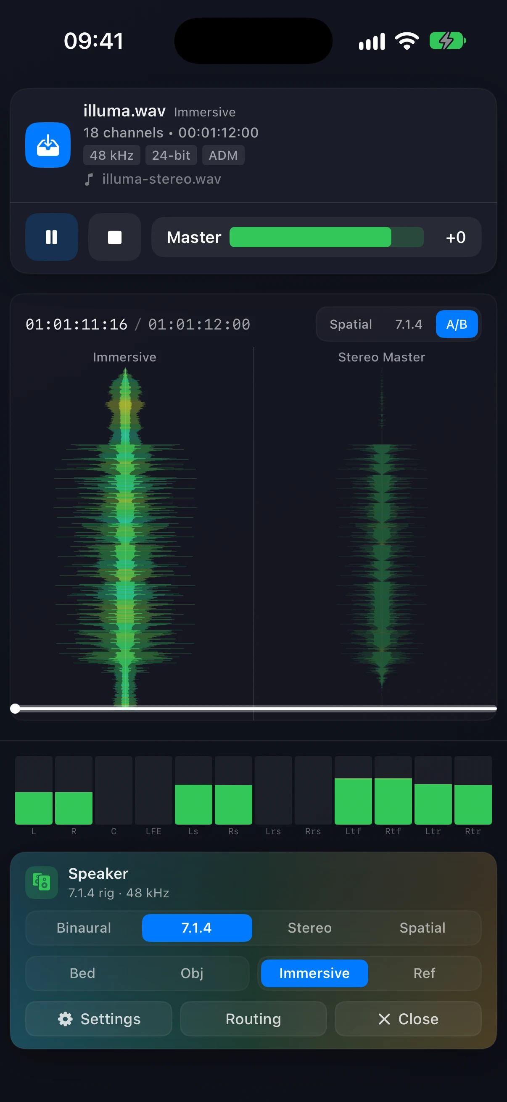
Task: Select 7.1.4 output mode in Speaker panel
Action: click(x=197, y=928)
